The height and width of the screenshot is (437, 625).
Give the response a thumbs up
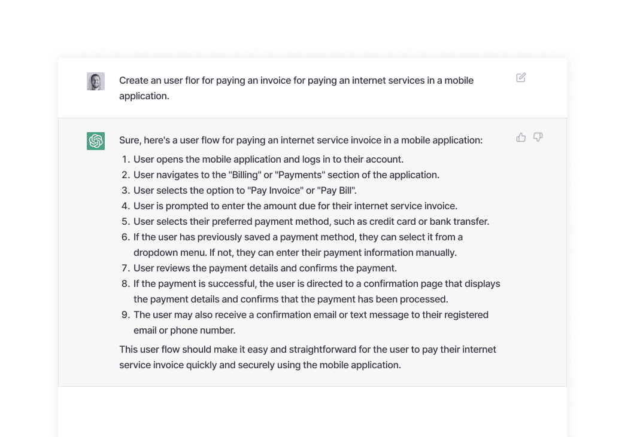[x=521, y=137]
